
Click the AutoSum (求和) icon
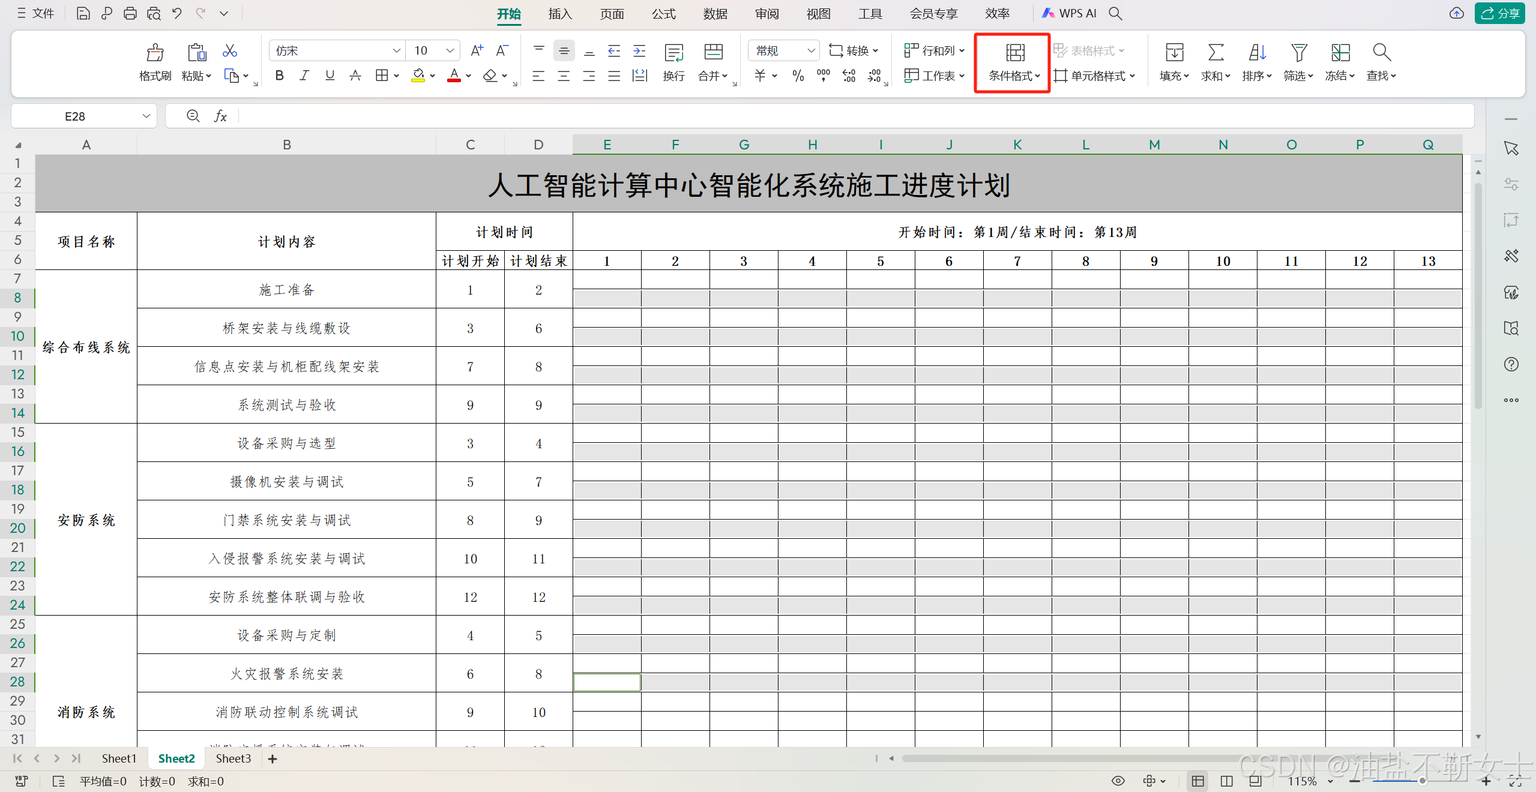[x=1215, y=53]
